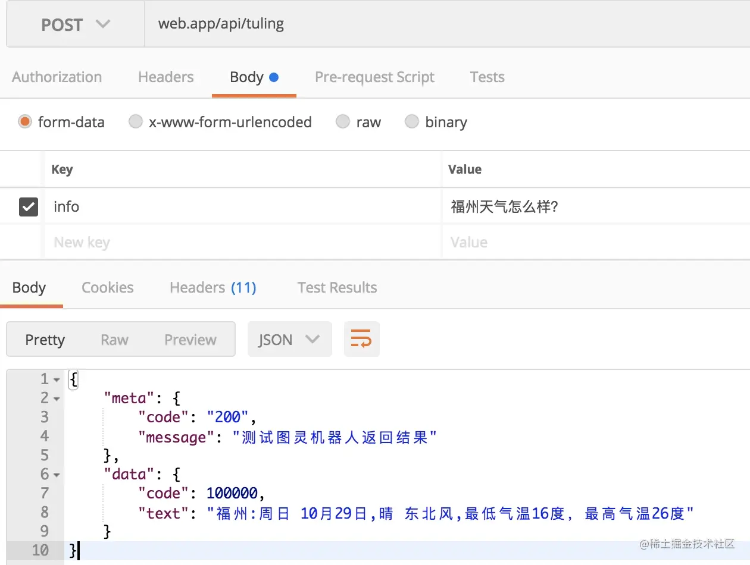Click line number 10 in gutter
This screenshot has height=565, width=750.
point(40,550)
